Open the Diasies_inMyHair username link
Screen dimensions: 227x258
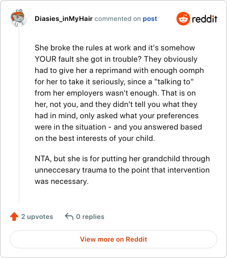coord(64,19)
